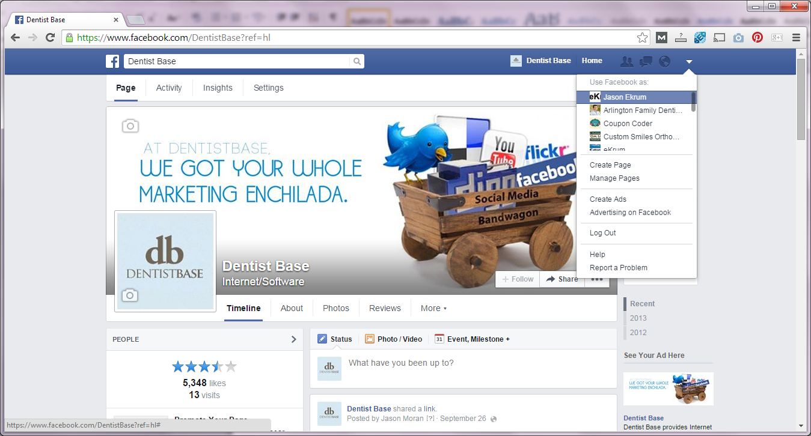The image size is (811, 436).
Task: Open the Reviews tab
Action: pos(385,308)
